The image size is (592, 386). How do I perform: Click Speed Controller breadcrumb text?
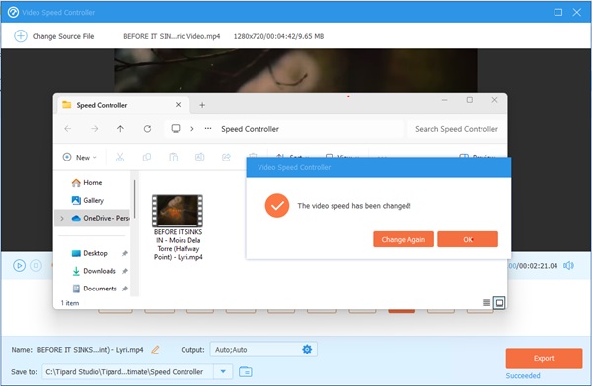click(250, 129)
